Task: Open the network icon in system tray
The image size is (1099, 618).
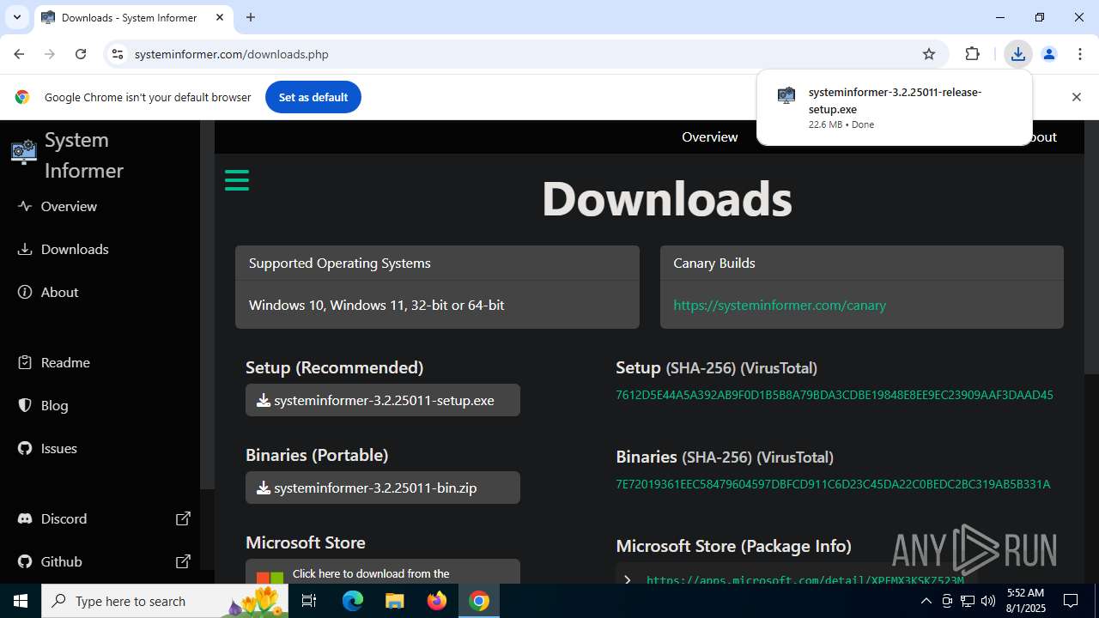Action: click(x=967, y=601)
